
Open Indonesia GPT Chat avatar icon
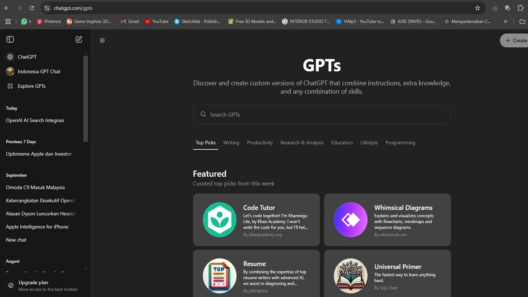click(10, 71)
